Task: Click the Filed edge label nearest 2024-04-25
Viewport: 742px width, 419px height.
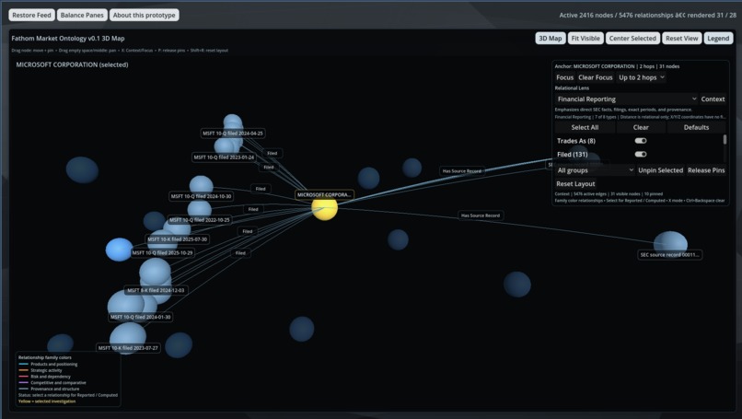Action: pos(272,153)
